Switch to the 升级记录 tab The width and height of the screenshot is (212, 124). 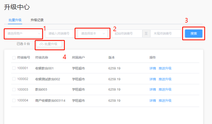tap(37, 20)
